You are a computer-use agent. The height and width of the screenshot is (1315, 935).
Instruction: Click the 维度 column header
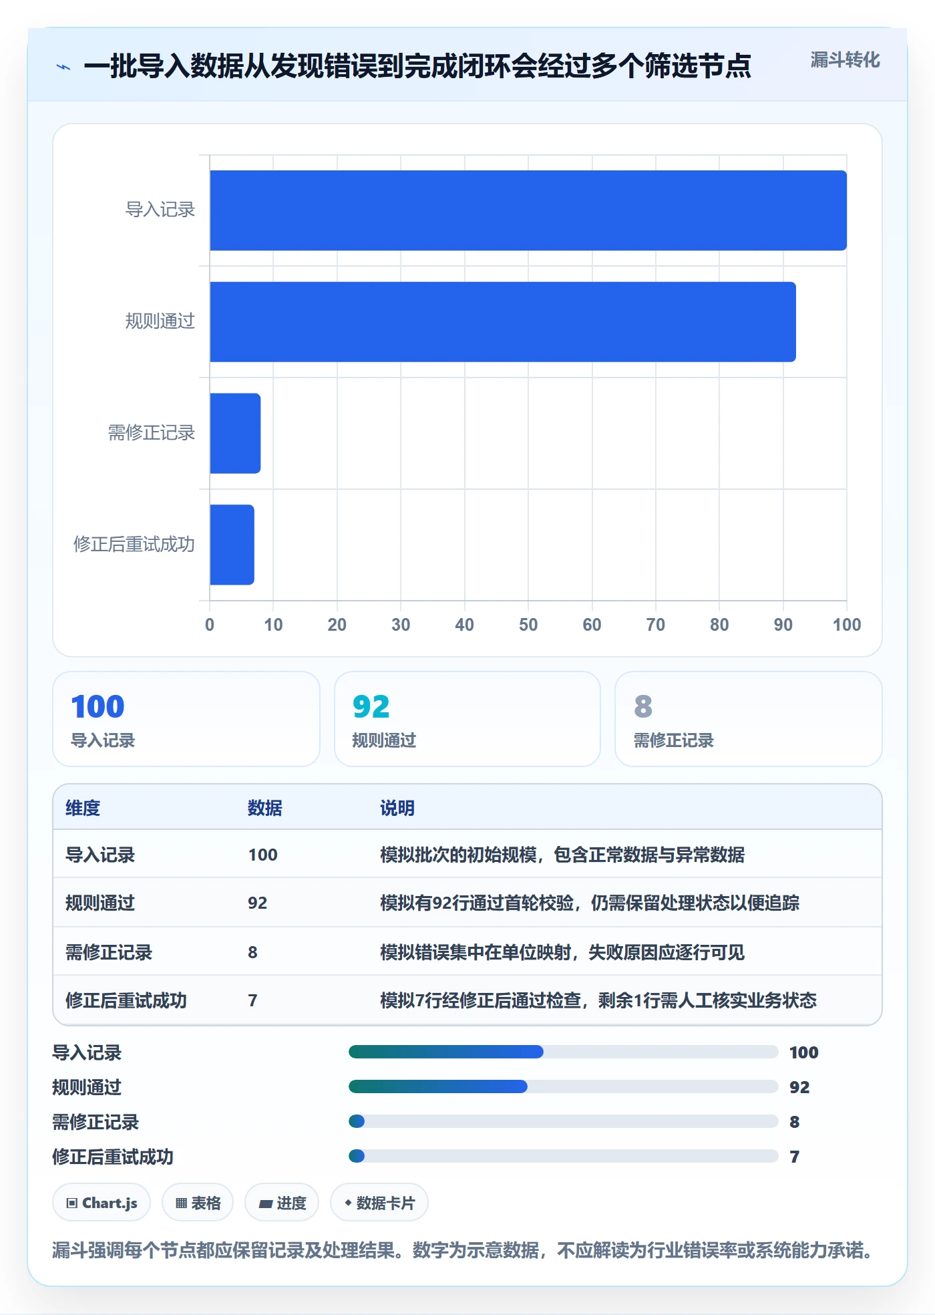tap(83, 808)
